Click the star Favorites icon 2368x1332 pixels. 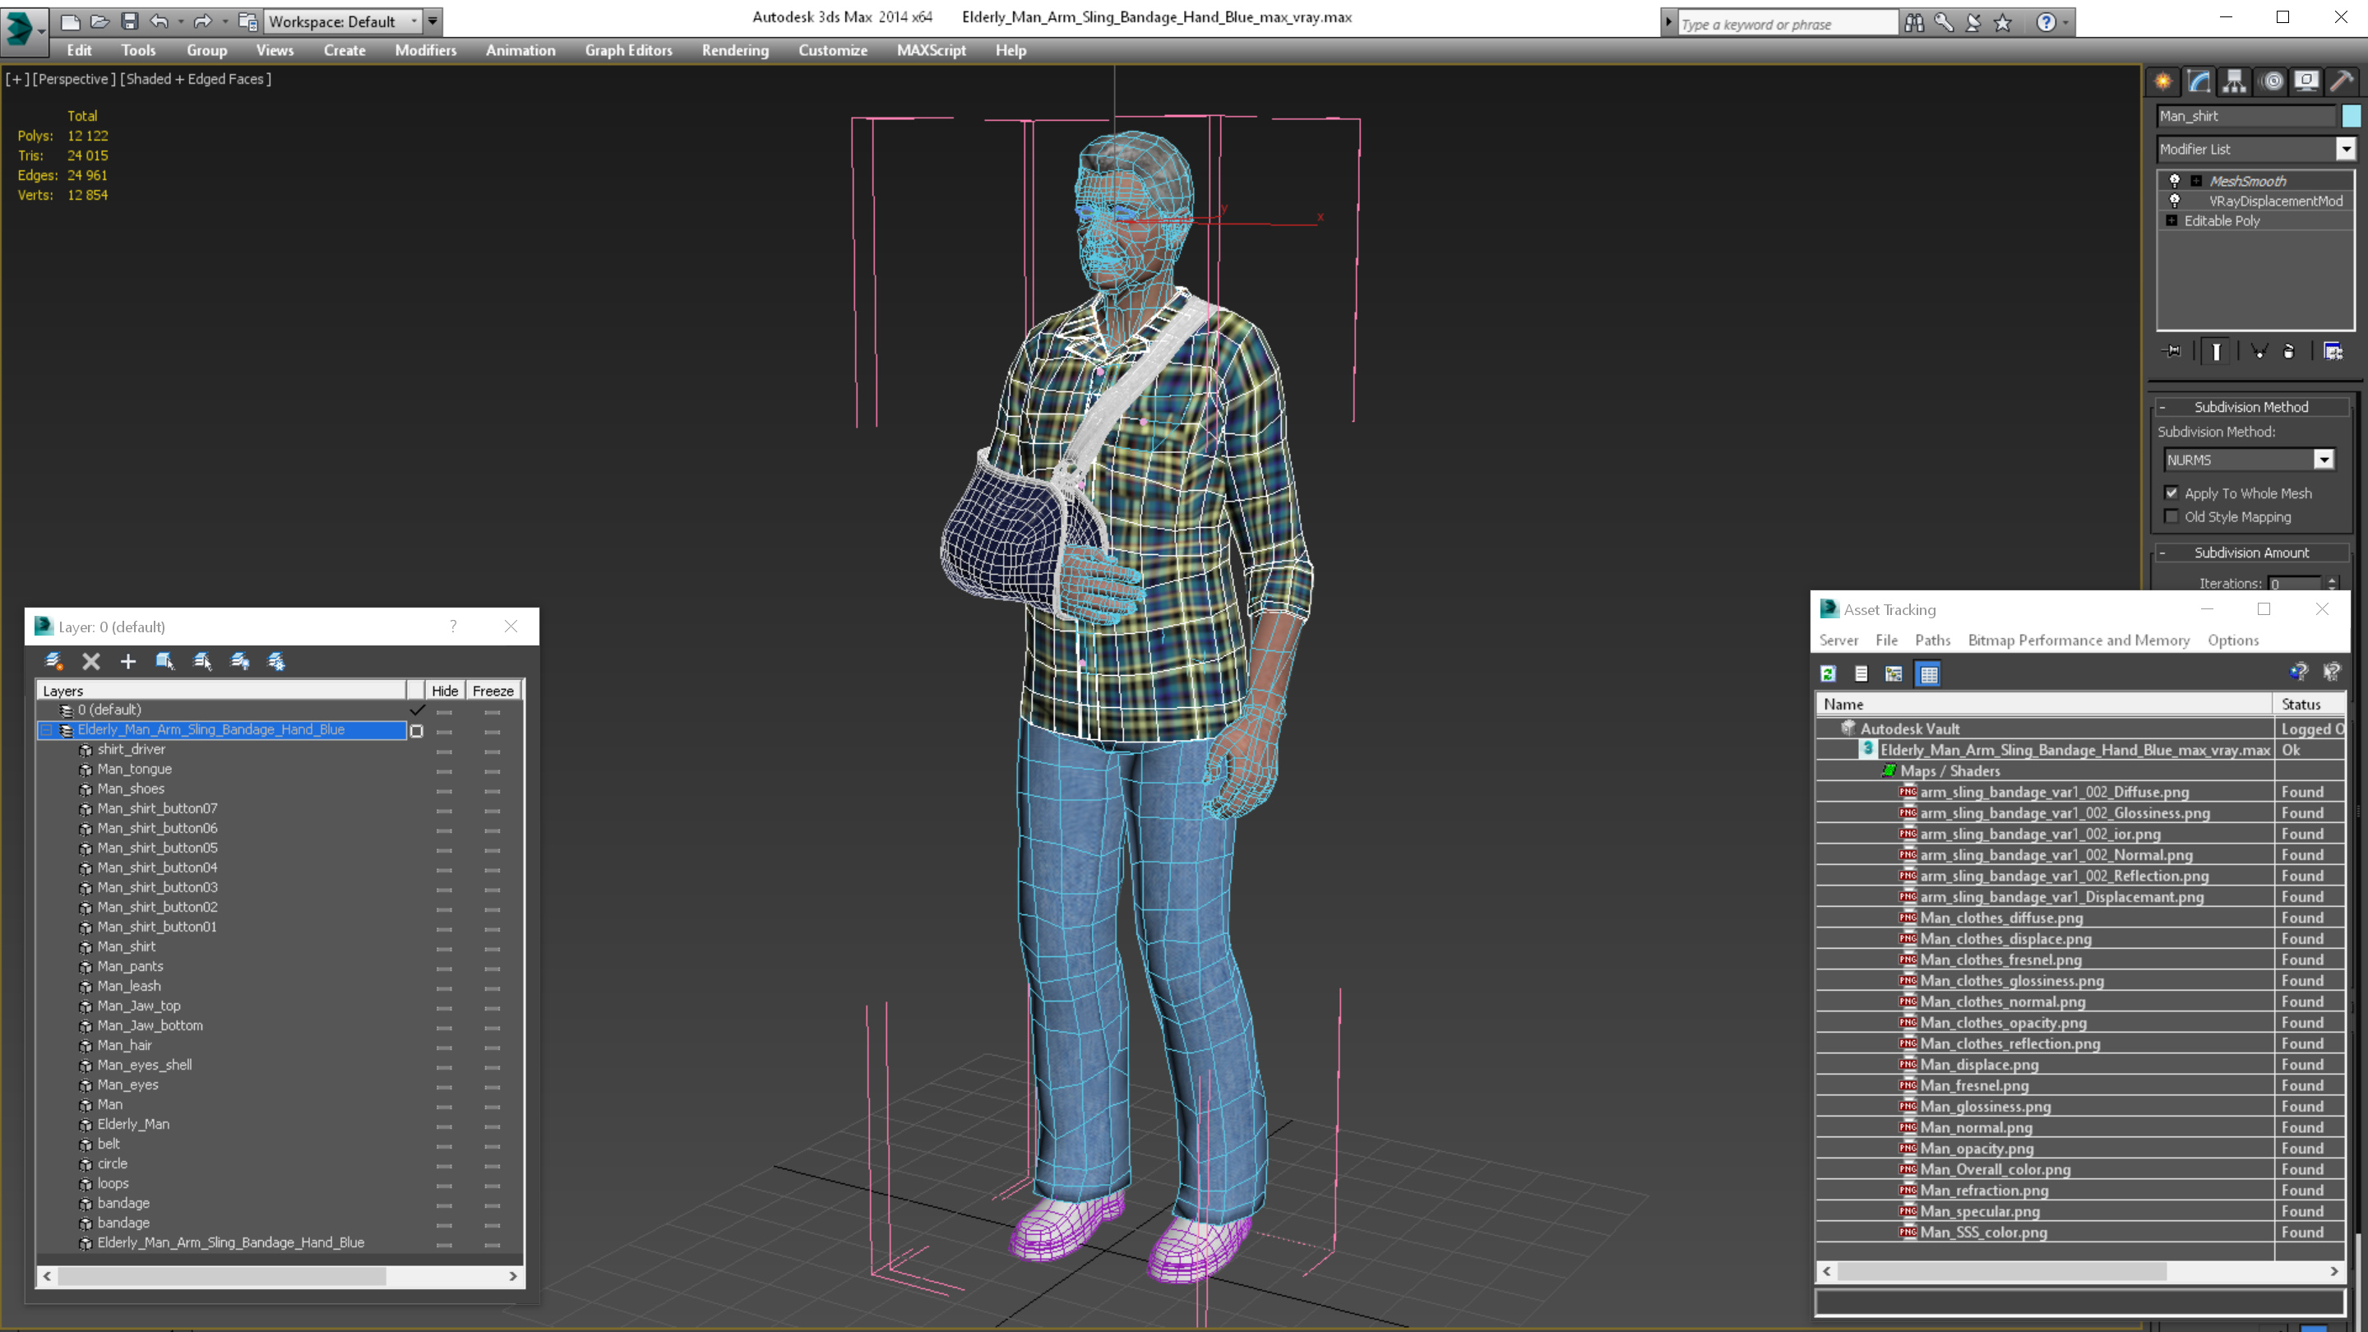2003,23
